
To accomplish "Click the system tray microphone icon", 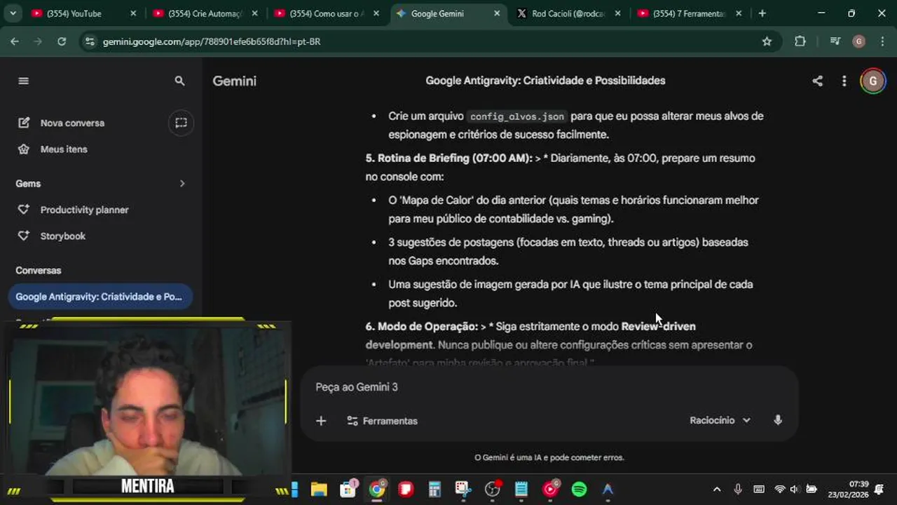I will (x=737, y=490).
